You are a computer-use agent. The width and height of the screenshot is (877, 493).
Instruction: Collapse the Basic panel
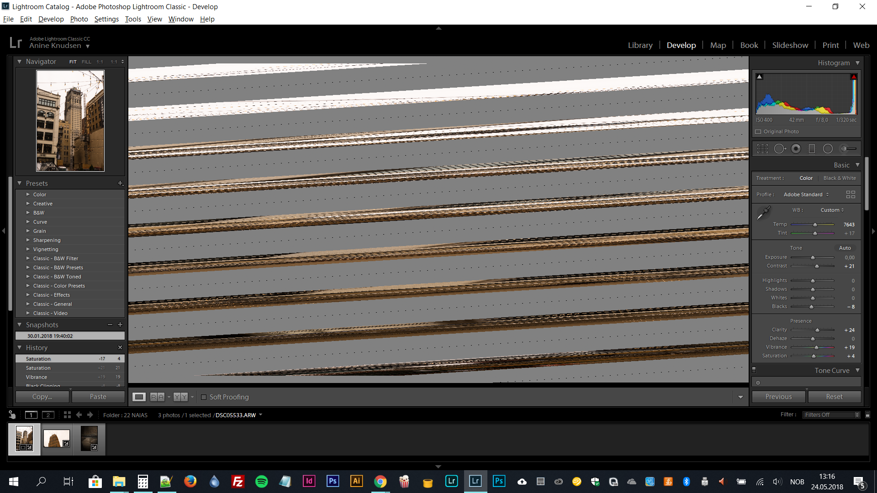pyautogui.click(x=857, y=165)
